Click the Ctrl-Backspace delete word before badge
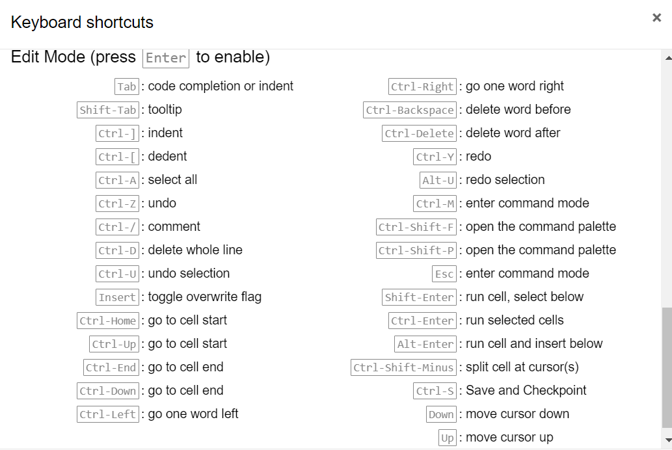672x450 pixels. coord(409,109)
